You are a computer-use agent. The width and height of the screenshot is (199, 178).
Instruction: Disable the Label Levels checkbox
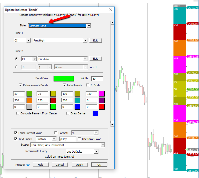click(64, 85)
